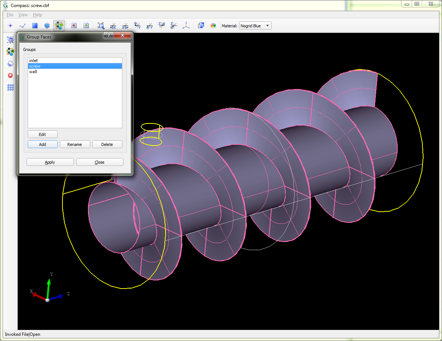442x341 pixels.
Task: Apply the group face changes
Action: click(50, 162)
